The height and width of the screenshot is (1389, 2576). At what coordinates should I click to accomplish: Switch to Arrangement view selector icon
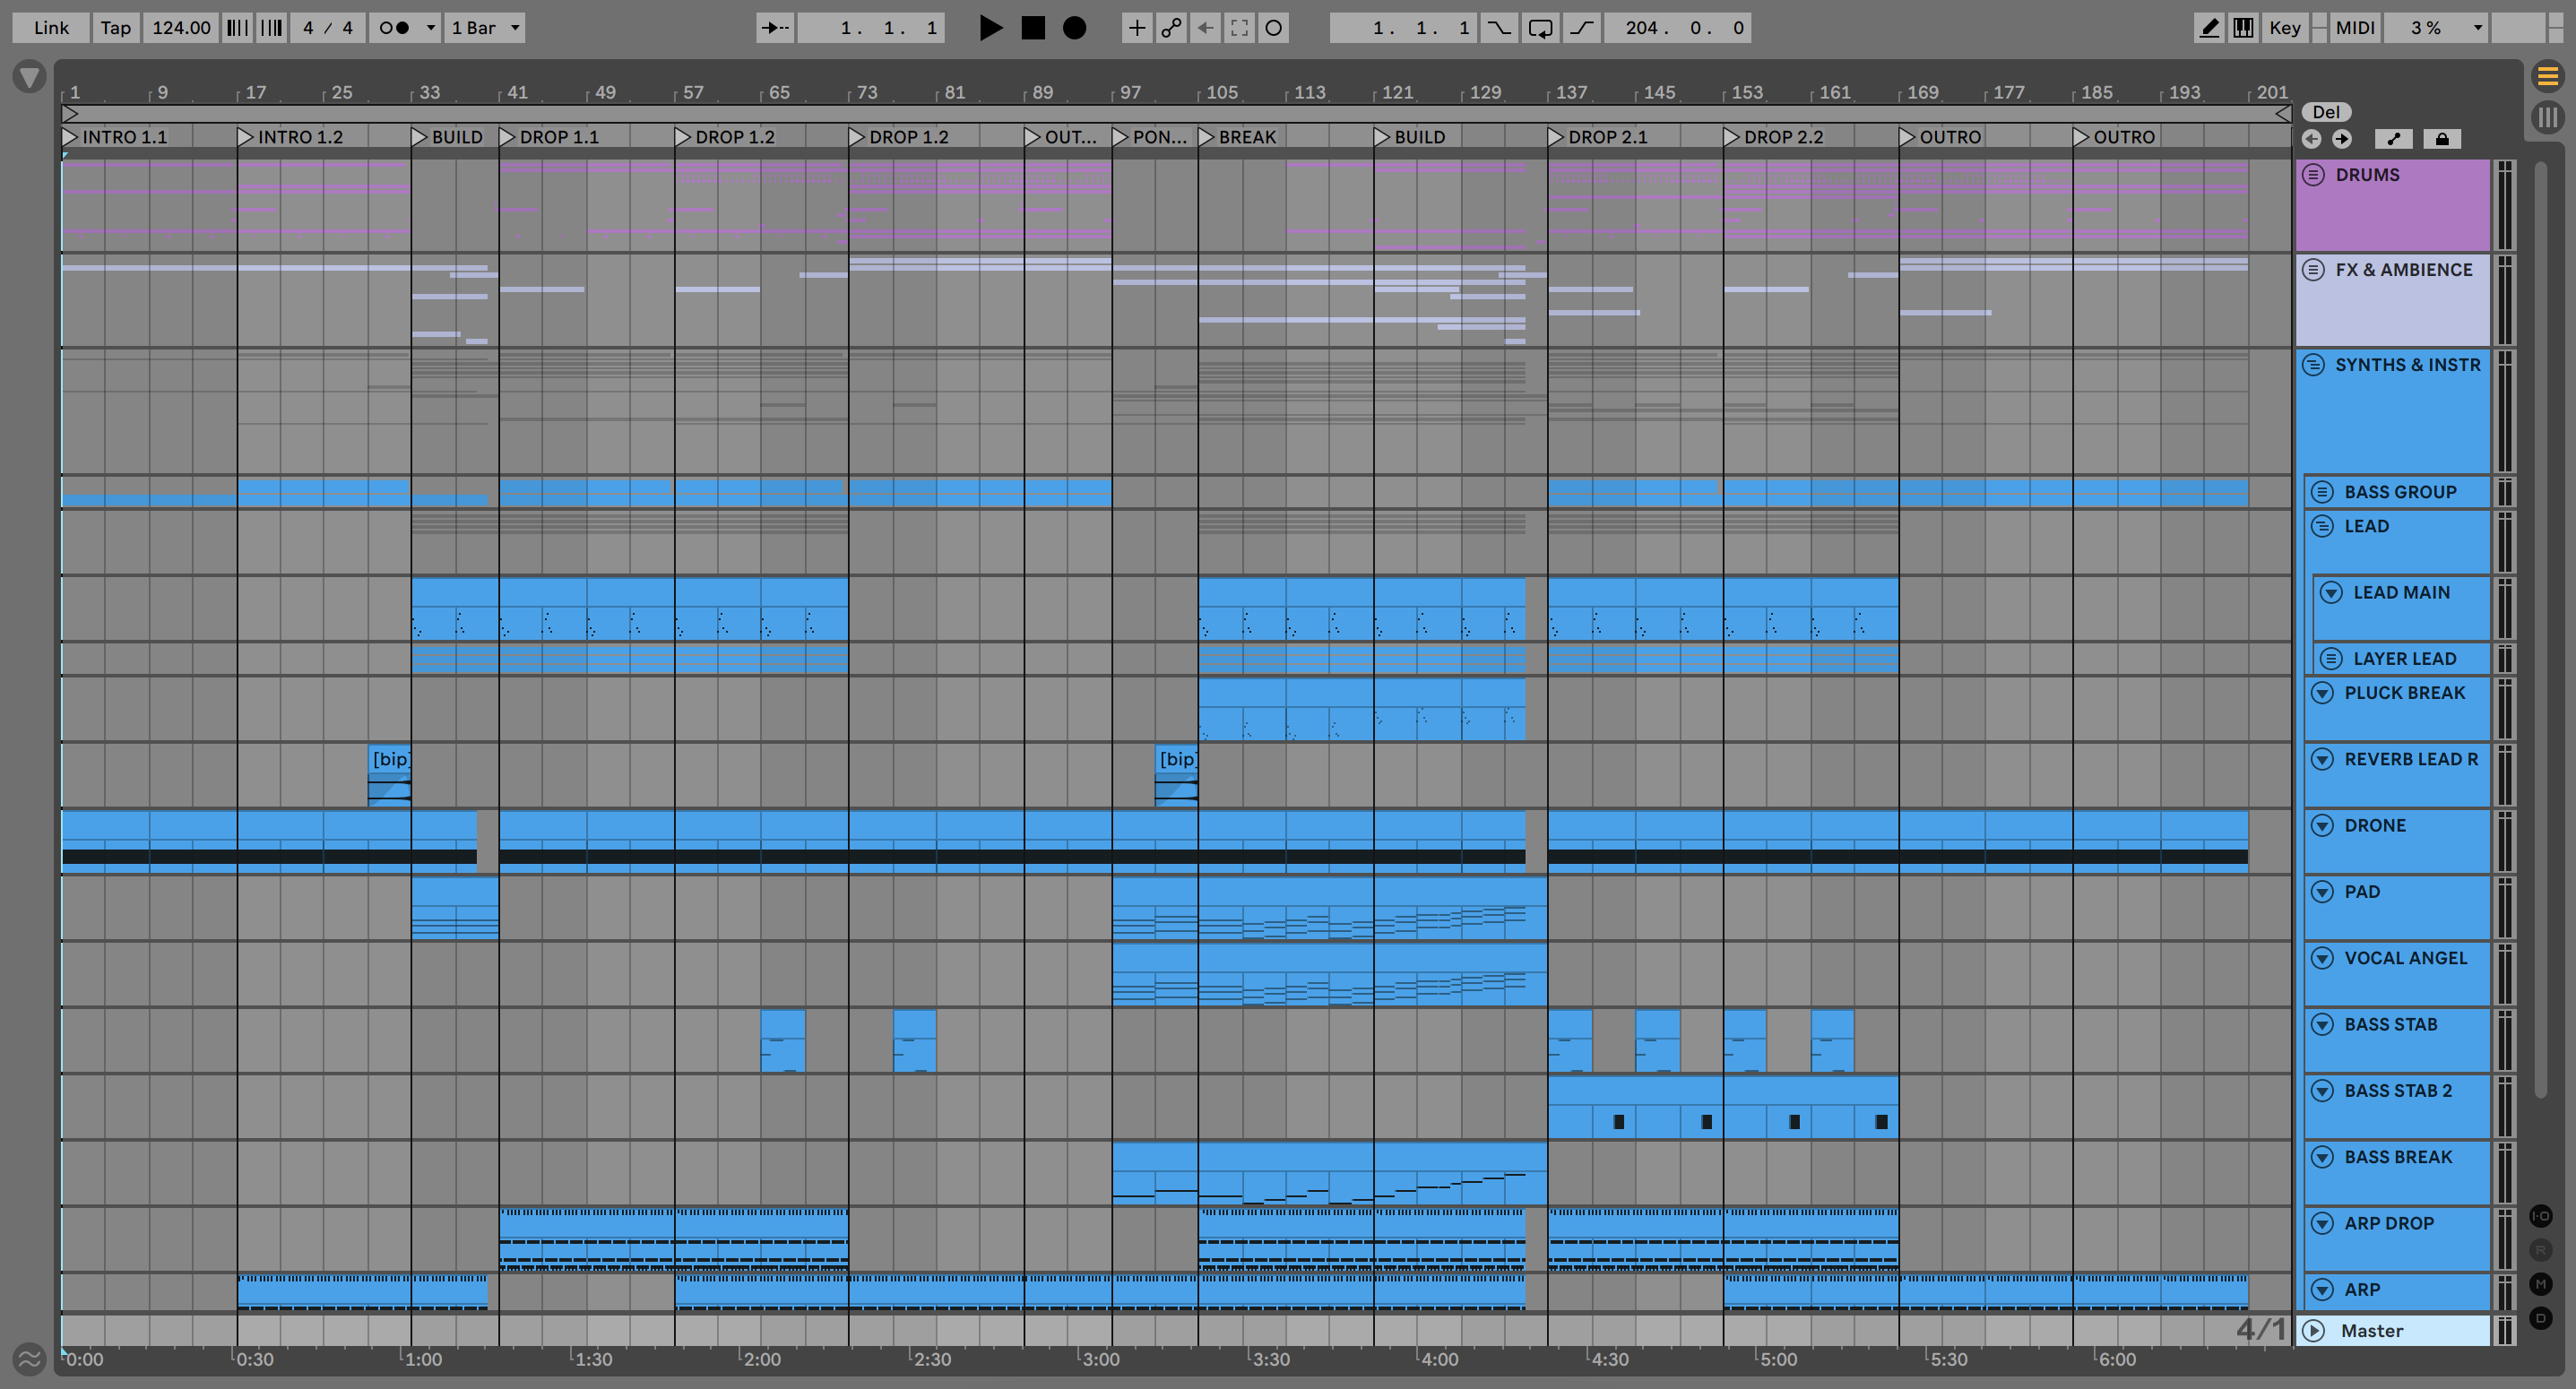pos(2547,76)
